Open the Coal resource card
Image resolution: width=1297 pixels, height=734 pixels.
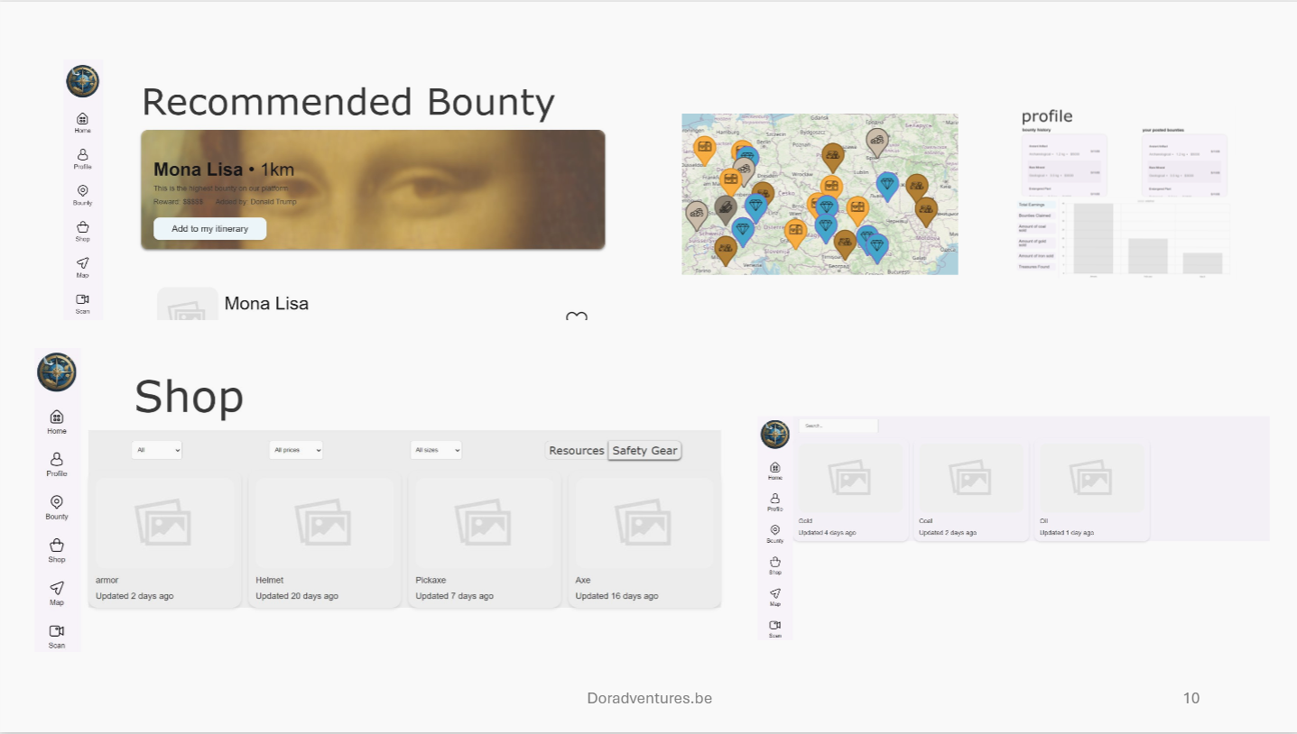point(971,491)
